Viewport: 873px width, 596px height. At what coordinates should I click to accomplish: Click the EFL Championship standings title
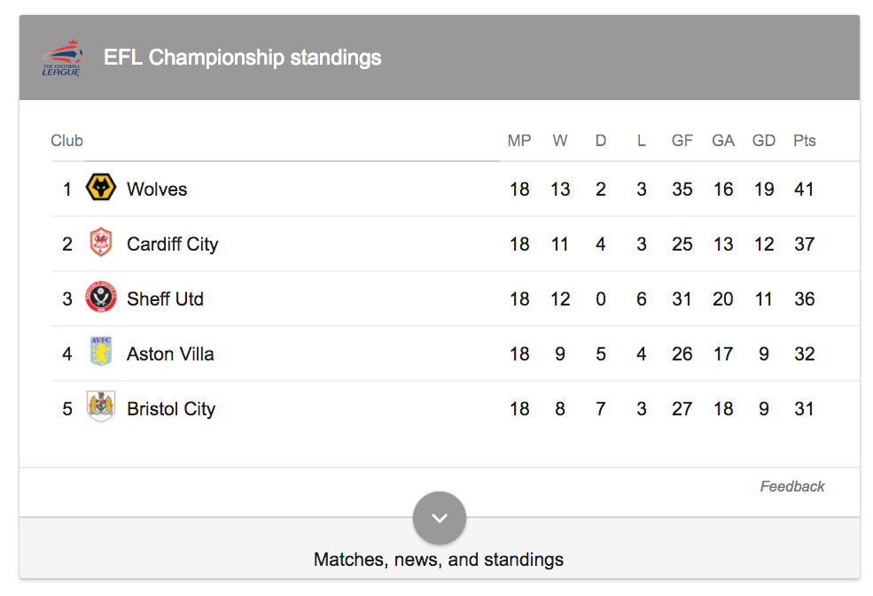click(243, 57)
